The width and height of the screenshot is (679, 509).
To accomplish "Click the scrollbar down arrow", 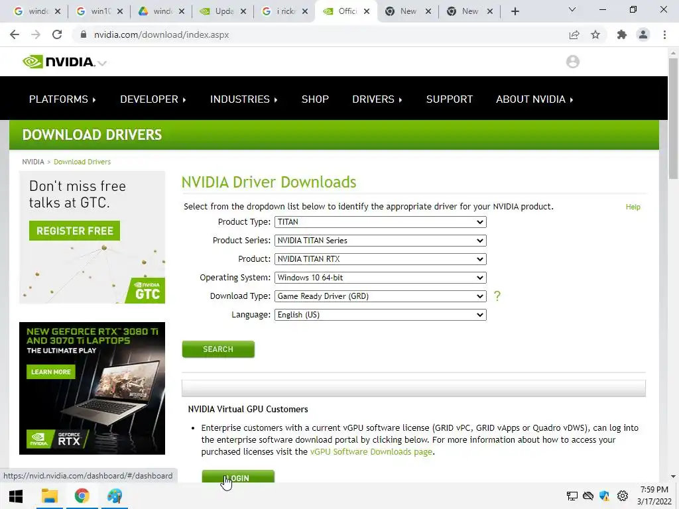I will click(x=673, y=477).
